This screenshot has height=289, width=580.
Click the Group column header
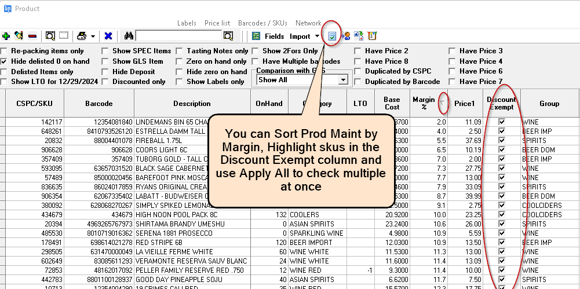pyautogui.click(x=549, y=104)
